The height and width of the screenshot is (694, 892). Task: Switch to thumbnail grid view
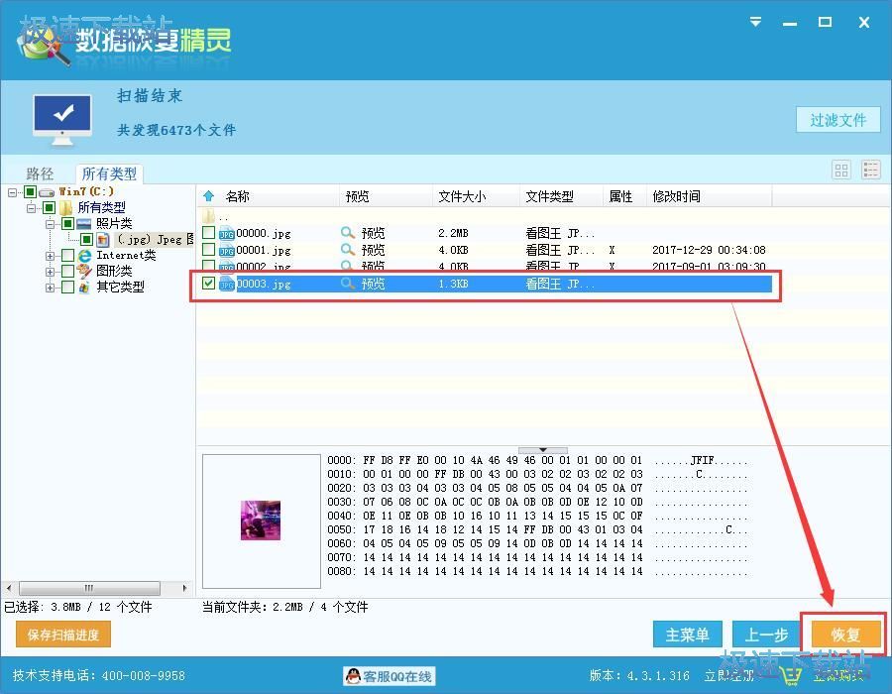point(841,170)
